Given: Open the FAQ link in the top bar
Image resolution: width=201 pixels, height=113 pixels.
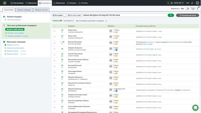Looking at the screenshot, I should point(187,3).
